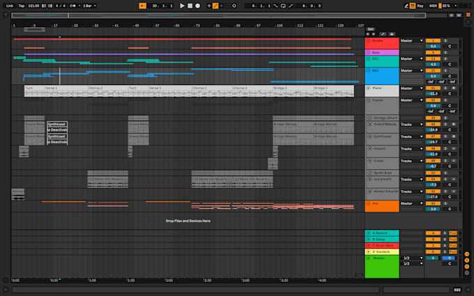This screenshot has width=474, height=296.
Task: Toggle the automation mode button beside locators
Action: 383,34
